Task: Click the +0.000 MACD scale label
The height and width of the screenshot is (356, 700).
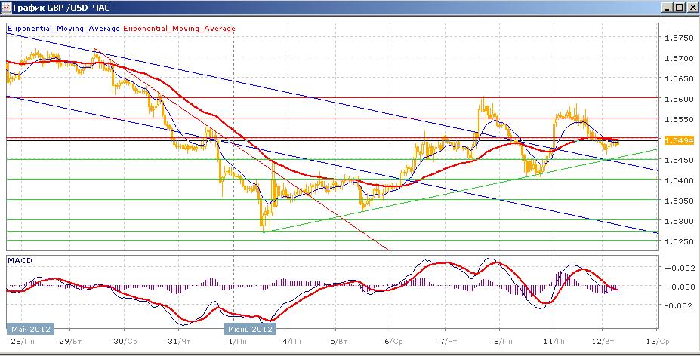Action: [680, 287]
